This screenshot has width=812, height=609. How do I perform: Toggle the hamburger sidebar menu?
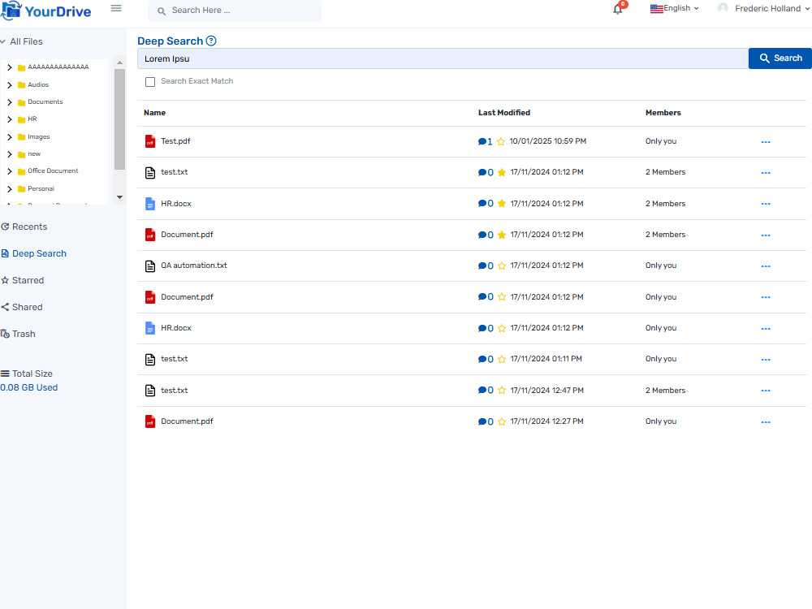(x=116, y=8)
